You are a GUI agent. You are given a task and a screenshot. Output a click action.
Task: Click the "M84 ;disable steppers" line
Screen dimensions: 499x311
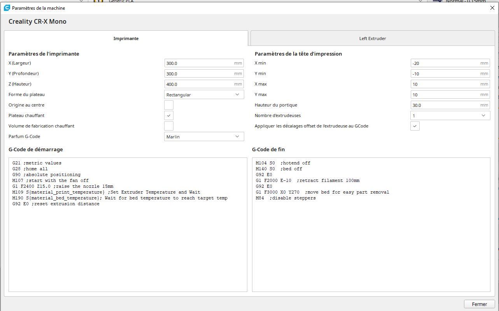pyautogui.click(x=286, y=198)
